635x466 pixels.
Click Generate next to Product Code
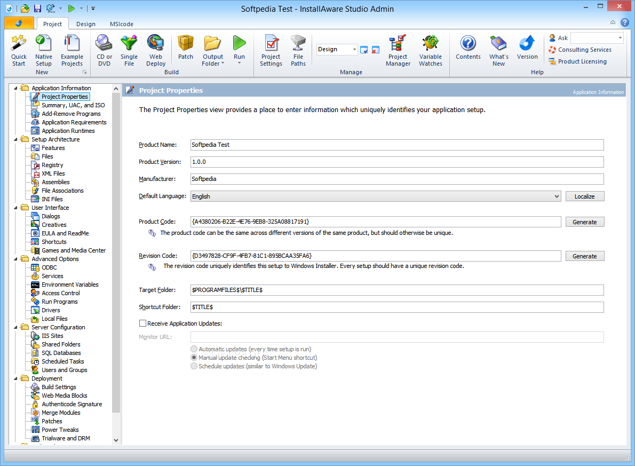[x=584, y=222]
